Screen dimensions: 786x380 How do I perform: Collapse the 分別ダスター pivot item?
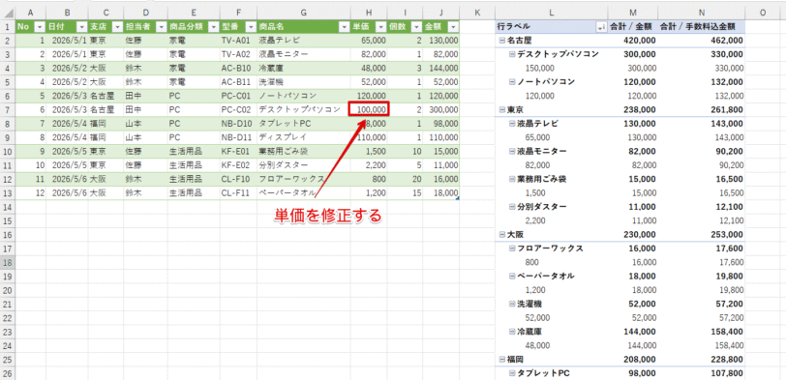point(512,206)
